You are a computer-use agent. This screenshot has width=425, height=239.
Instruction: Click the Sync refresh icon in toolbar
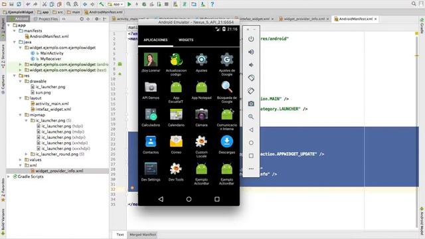click(x=19, y=4)
